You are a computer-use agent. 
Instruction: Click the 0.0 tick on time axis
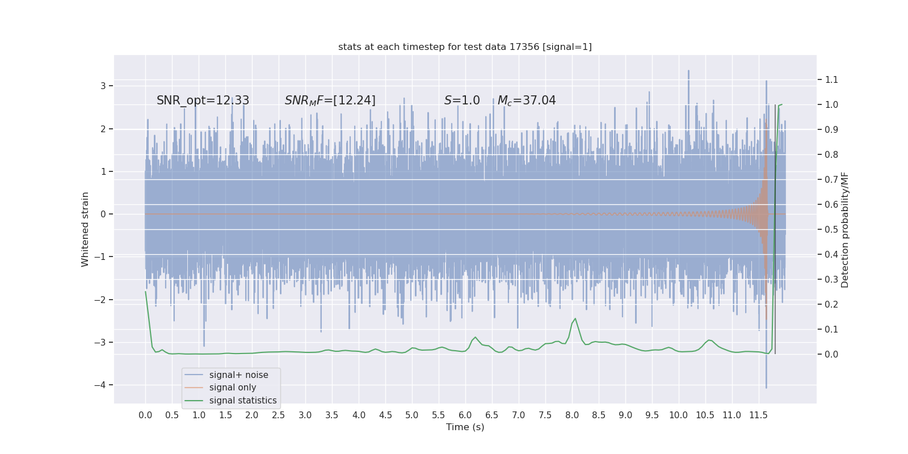tap(145, 415)
